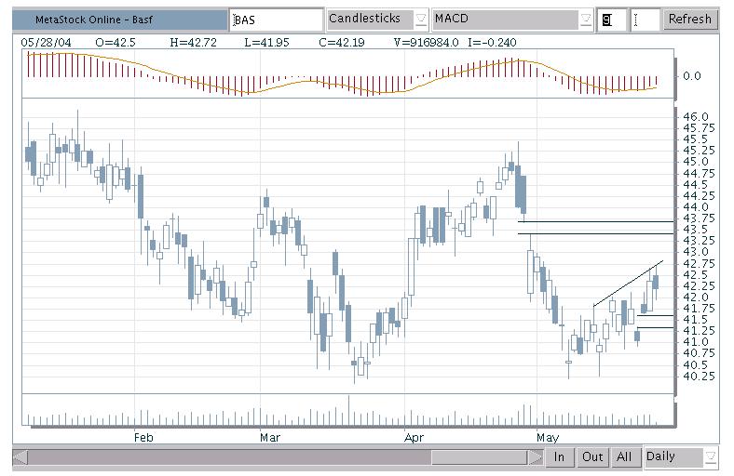Click the empty second period field

click(646, 20)
